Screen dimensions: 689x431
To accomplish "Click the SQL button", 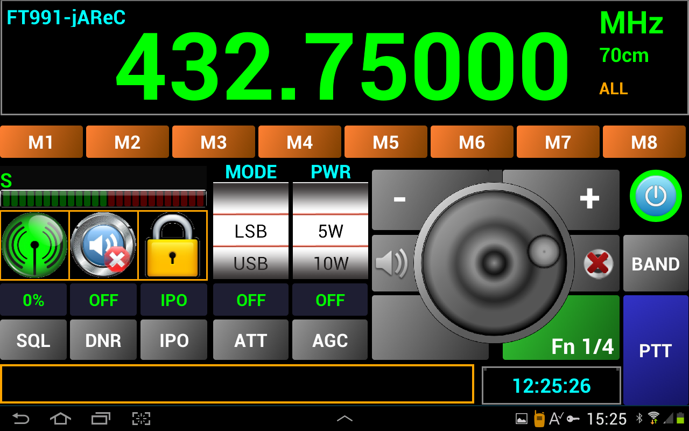I will tap(33, 340).
